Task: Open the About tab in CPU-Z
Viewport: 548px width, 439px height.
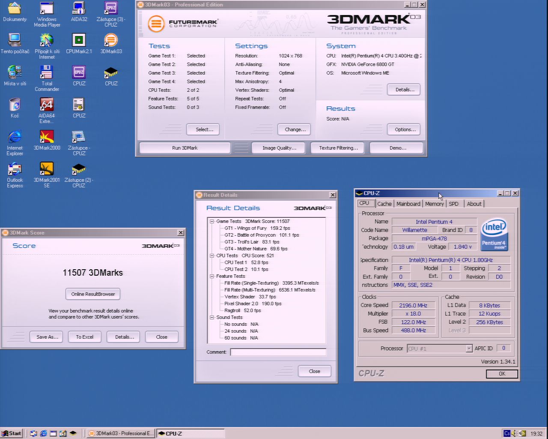Action: tap(474, 204)
